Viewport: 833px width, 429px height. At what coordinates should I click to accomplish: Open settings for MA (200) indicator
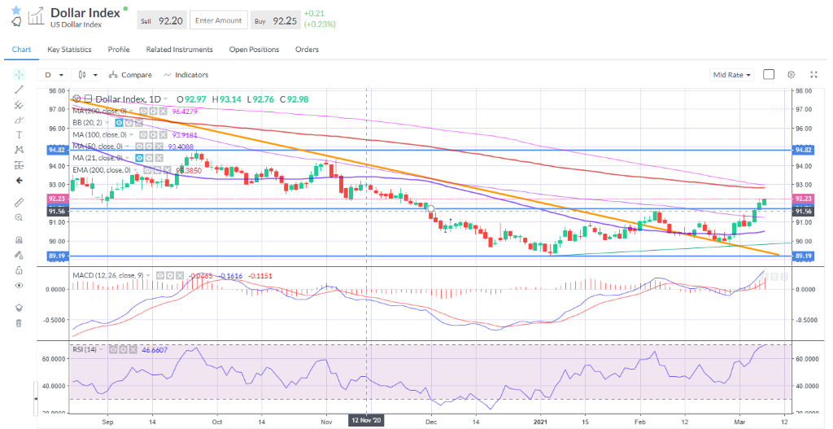pyautogui.click(x=154, y=111)
